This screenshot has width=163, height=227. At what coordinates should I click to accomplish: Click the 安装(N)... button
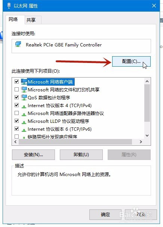33,155
